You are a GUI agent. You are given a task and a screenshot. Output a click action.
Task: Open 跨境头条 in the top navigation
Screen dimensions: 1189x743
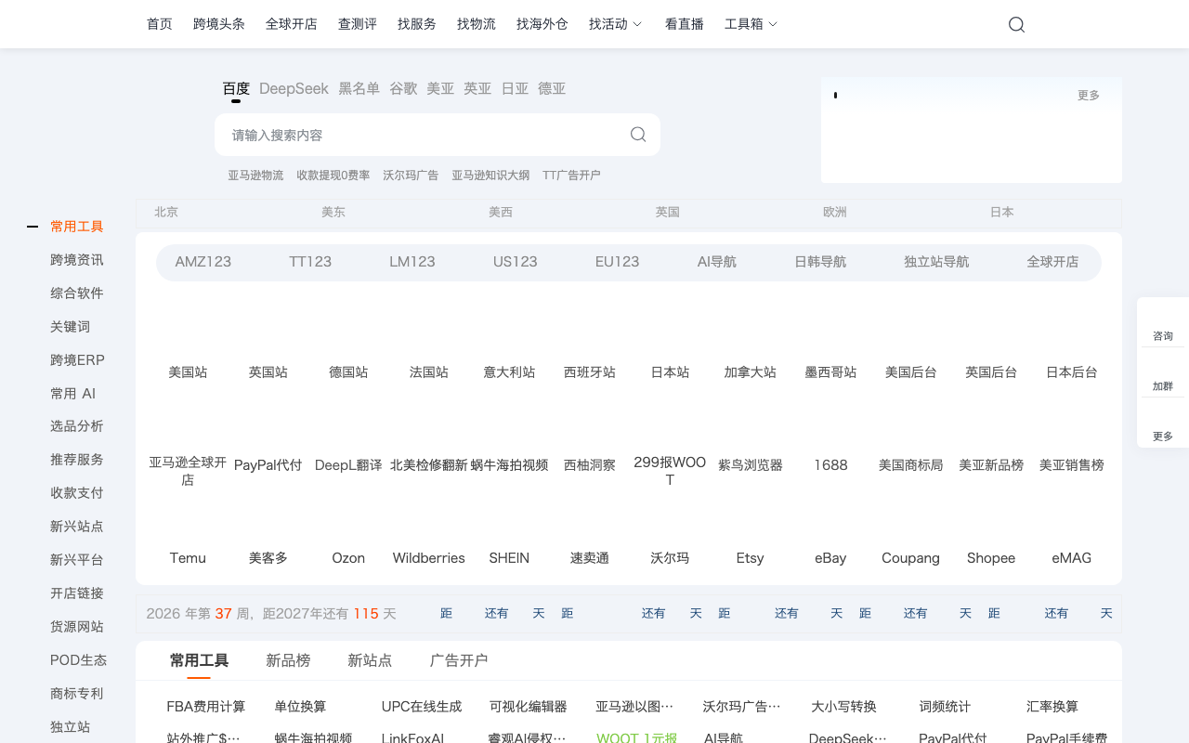pyautogui.click(x=219, y=24)
